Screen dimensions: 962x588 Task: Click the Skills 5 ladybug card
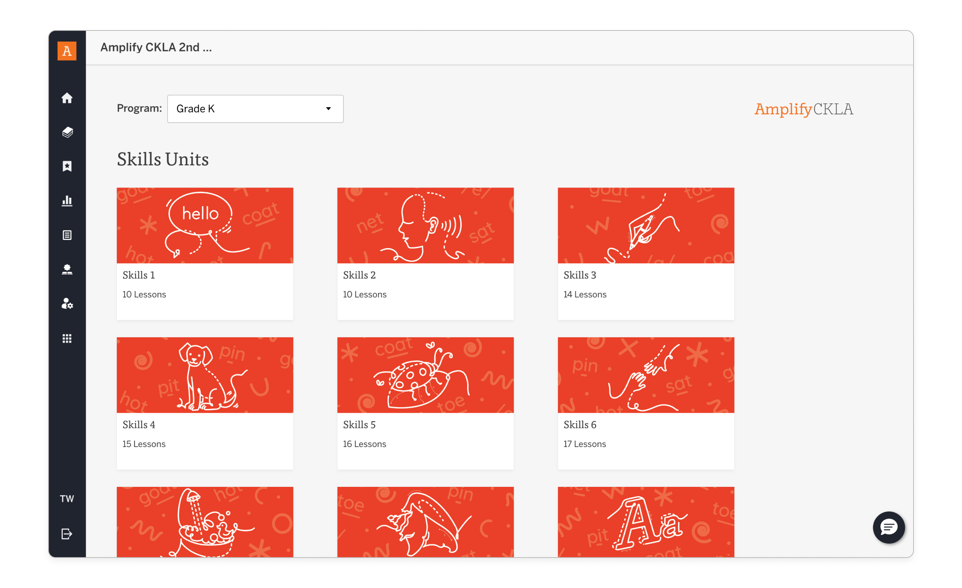pos(425,403)
